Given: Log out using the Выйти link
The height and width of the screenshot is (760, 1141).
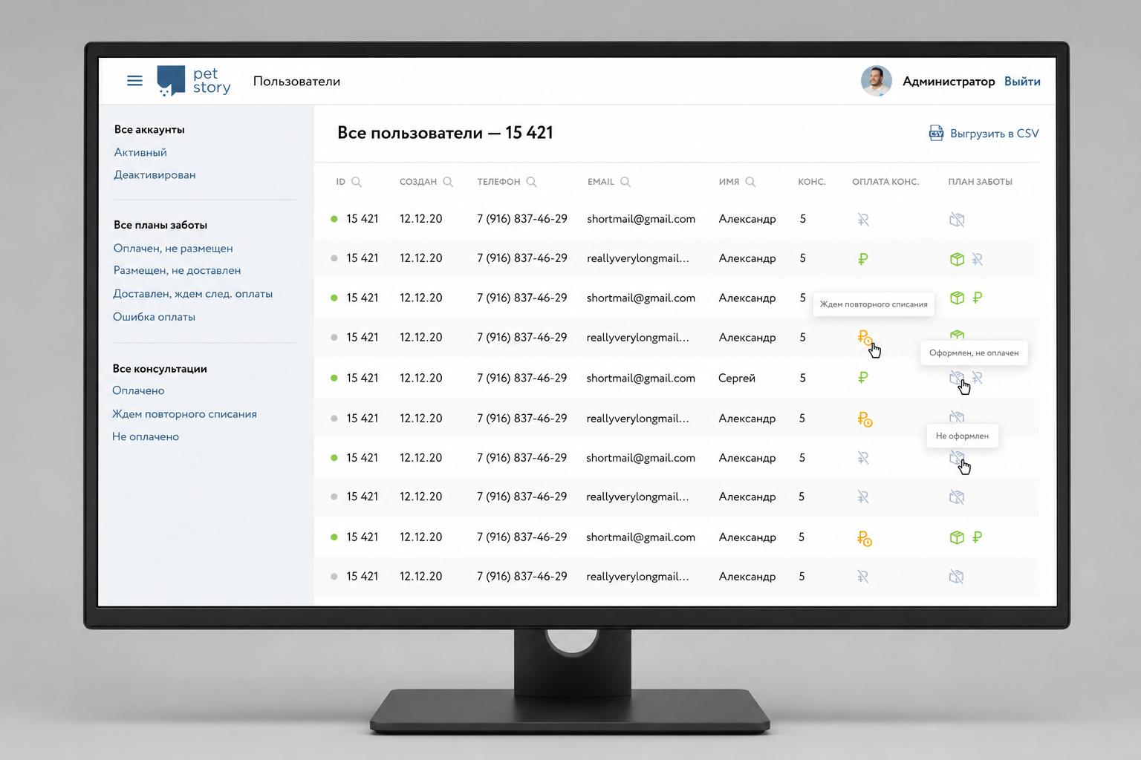Looking at the screenshot, I should click(1022, 81).
